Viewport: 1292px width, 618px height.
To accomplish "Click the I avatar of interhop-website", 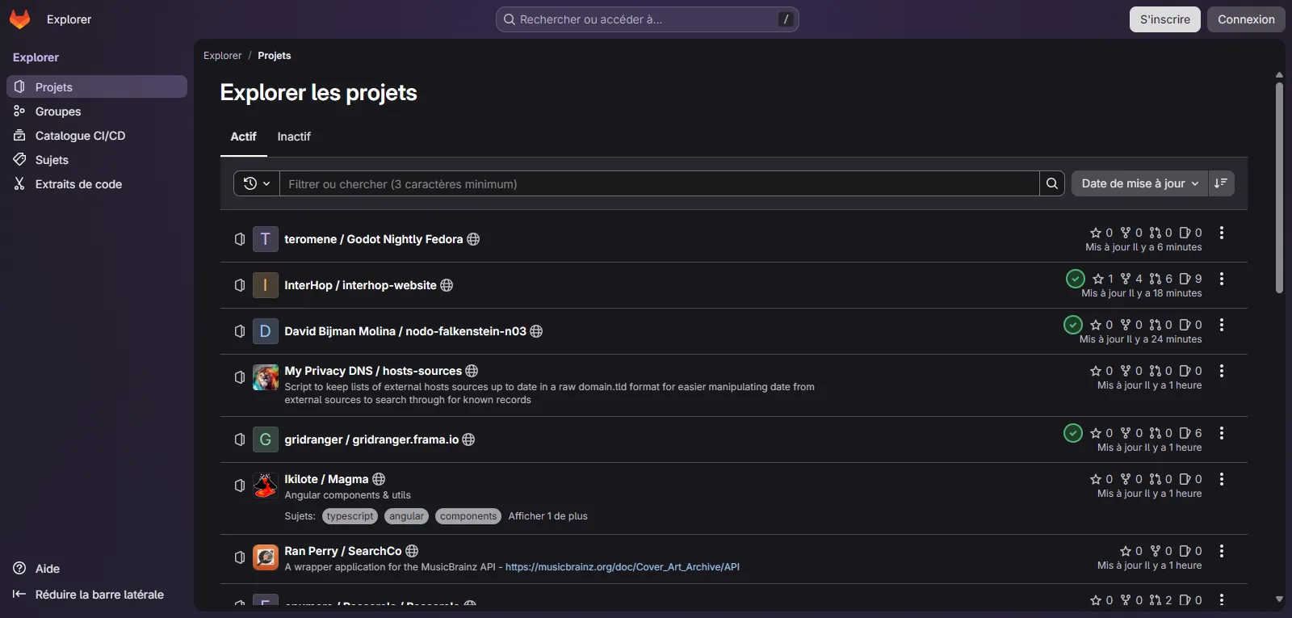I will pos(266,285).
